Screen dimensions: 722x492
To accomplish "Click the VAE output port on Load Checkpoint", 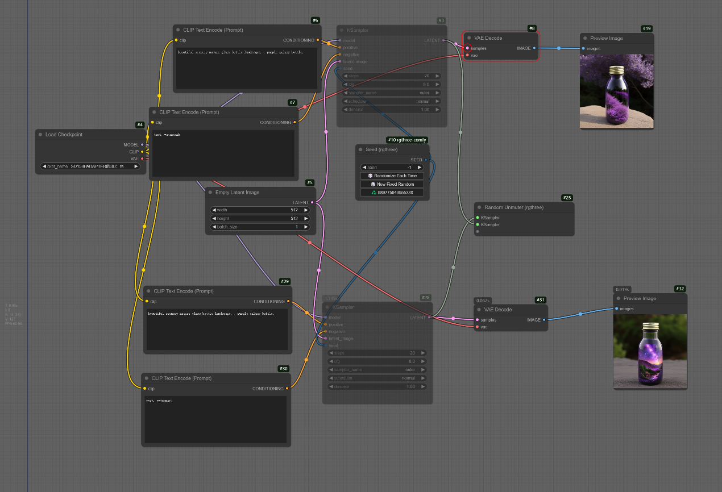I will pos(142,159).
